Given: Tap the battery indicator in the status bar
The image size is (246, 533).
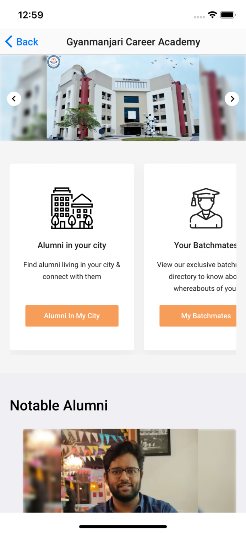Looking at the screenshot, I should pyautogui.click(x=227, y=15).
